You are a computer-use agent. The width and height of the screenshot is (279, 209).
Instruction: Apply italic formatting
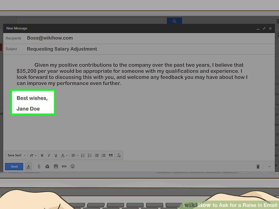click(x=49, y=155)
